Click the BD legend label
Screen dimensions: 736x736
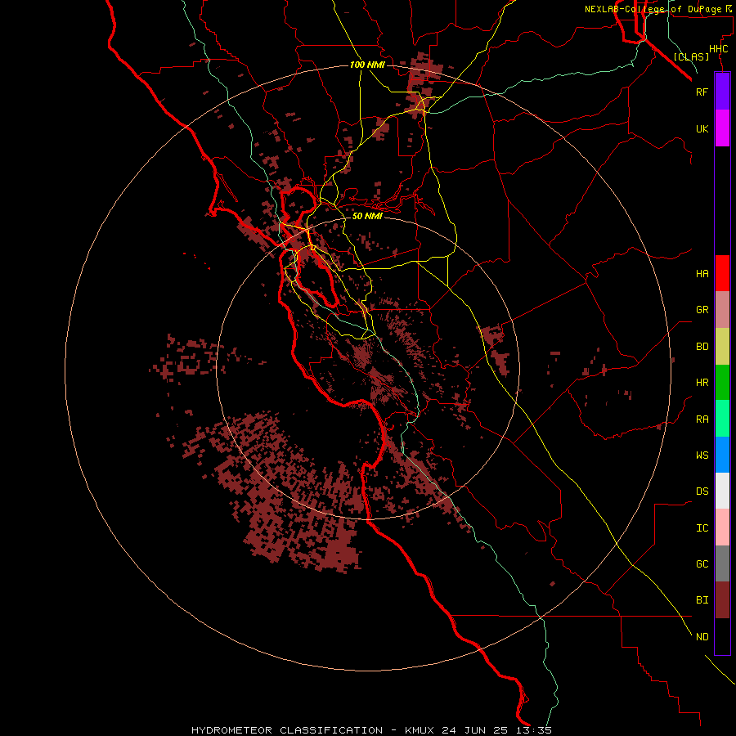[x=702, y=347]
